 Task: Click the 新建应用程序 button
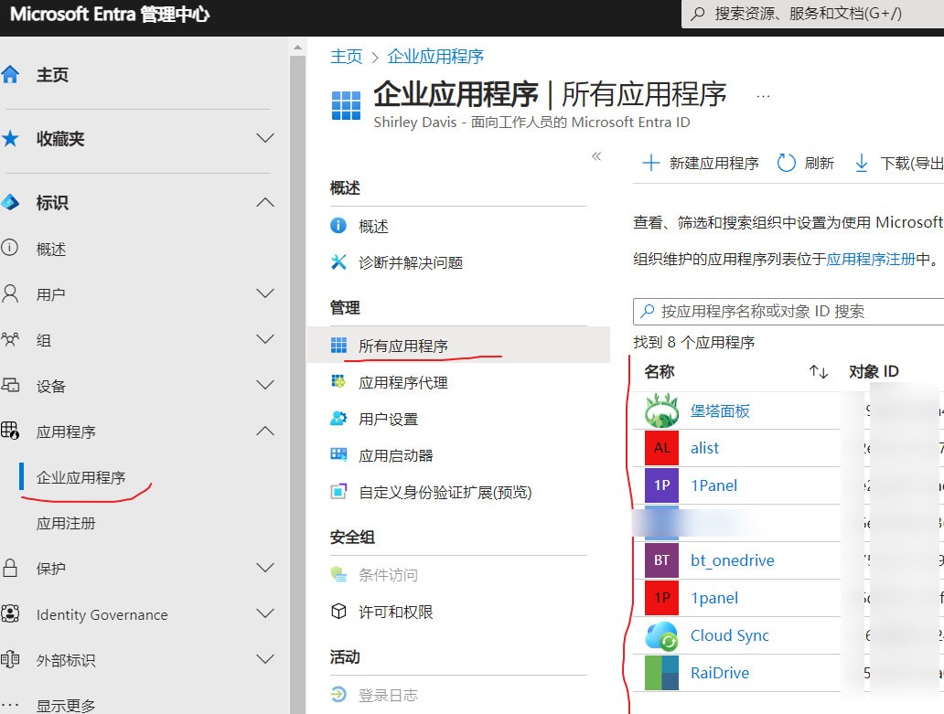coord(701,163)
